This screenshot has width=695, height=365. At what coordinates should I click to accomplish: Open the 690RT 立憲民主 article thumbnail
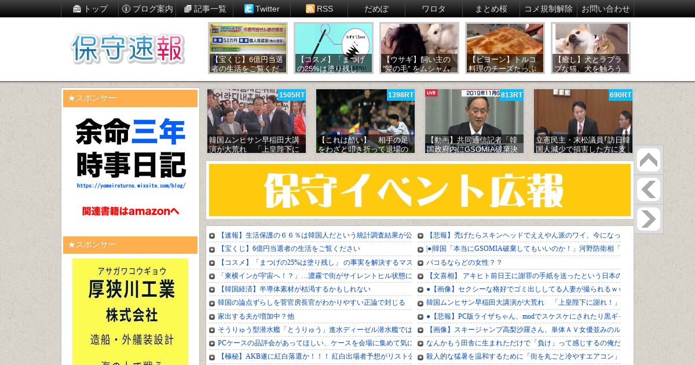pyautogui.click(x=583, y=121)
